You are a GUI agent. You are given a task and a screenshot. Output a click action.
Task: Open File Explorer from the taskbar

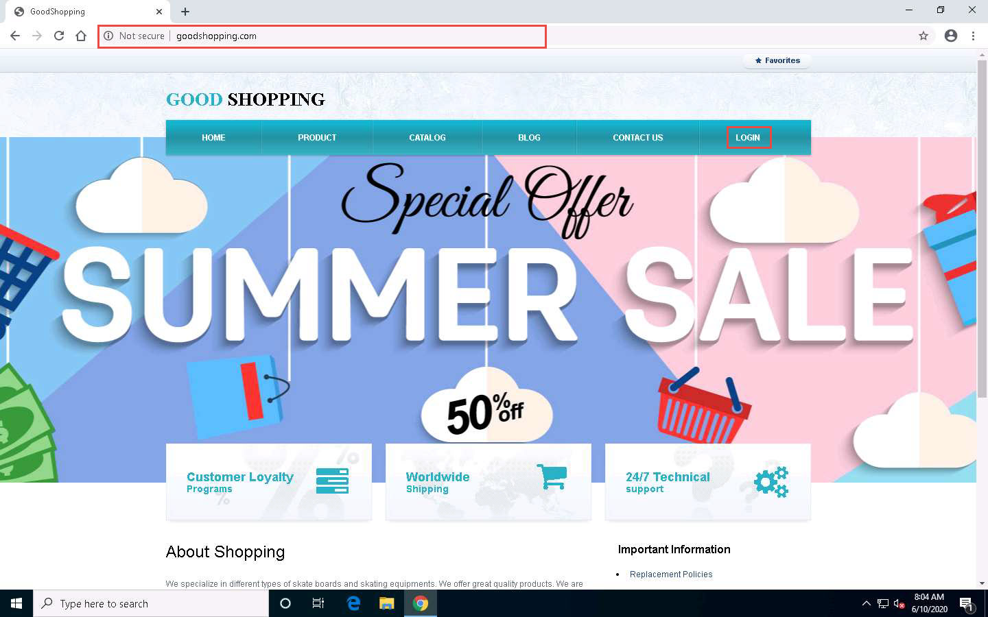point(387,603)
